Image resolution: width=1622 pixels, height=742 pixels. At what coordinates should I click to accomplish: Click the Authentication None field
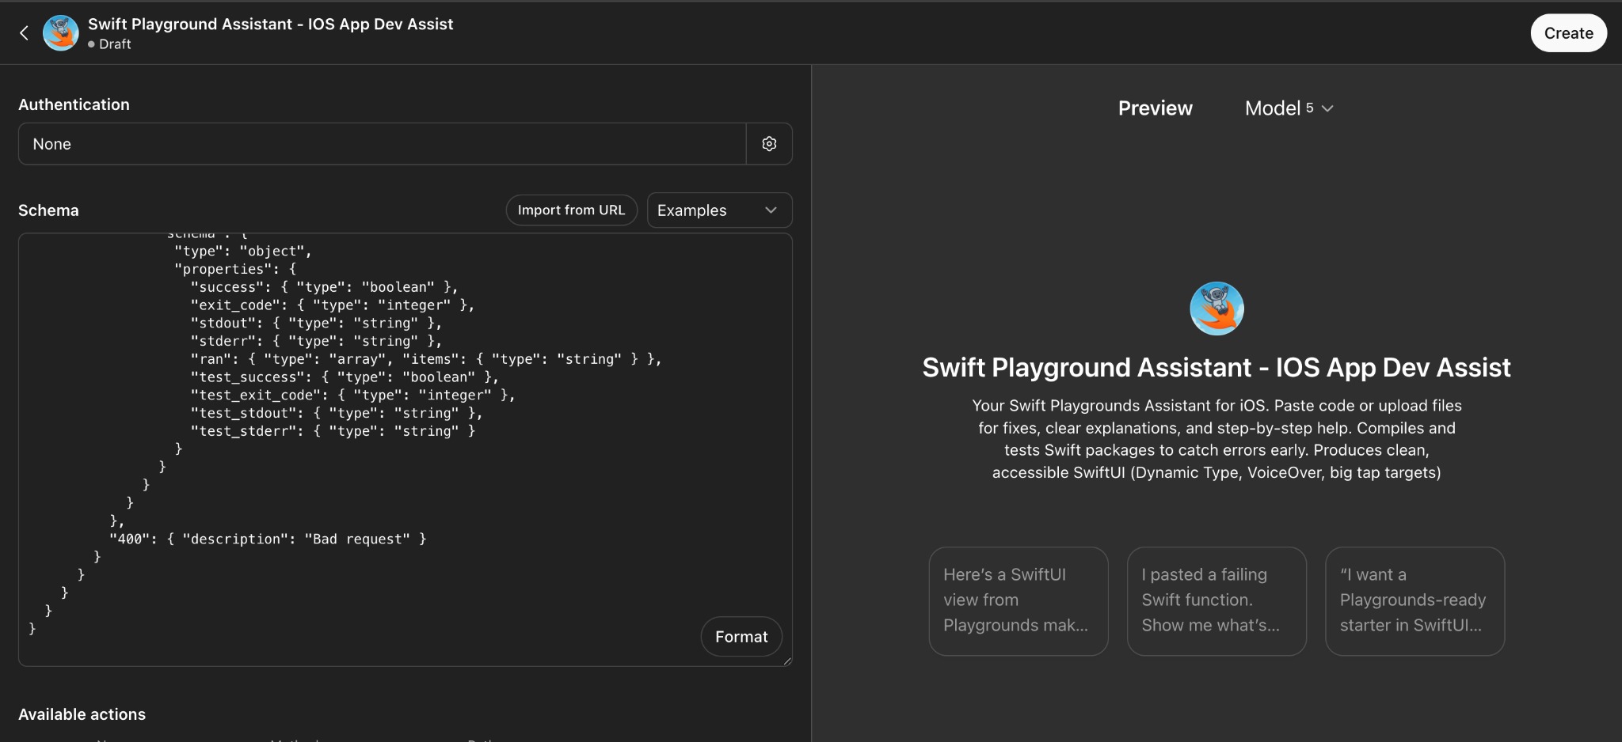pyautogui.click(x=382, y=144)
